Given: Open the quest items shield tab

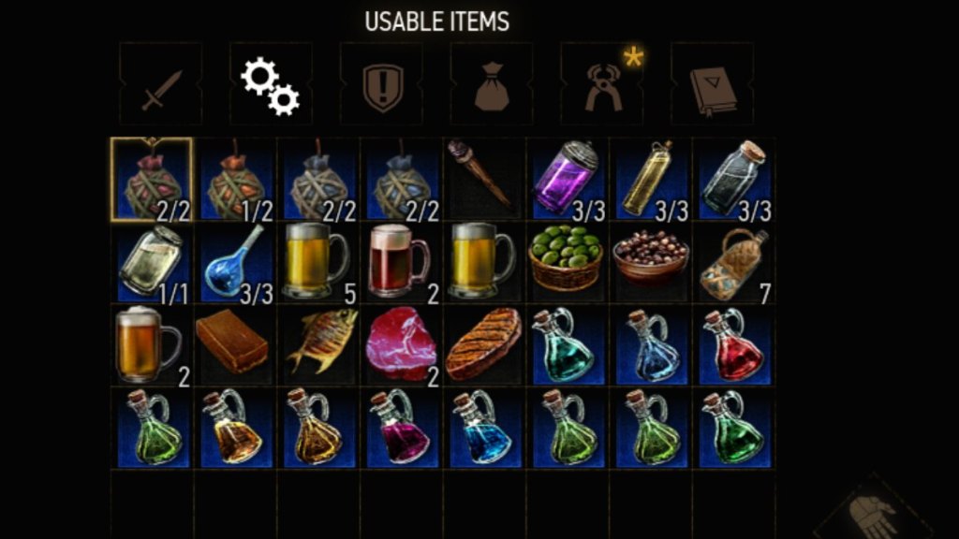Looking at the screenshot, I should pyautogui.click(x=381, y=84).
